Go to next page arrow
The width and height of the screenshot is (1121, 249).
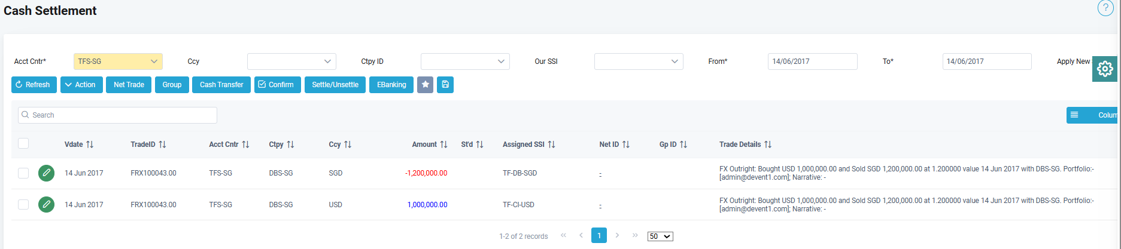(x=617, y=235)
